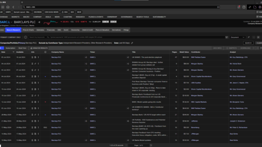Open the Document type dropdown
262x147 pixels.
(x=237, y=37)
